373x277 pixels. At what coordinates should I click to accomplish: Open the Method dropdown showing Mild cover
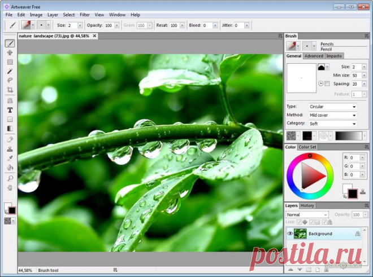(332, 115)
